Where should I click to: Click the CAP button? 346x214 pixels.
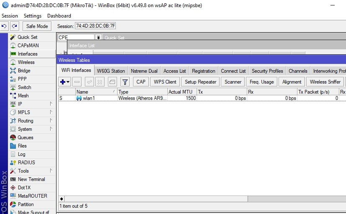tap(141, 82)
